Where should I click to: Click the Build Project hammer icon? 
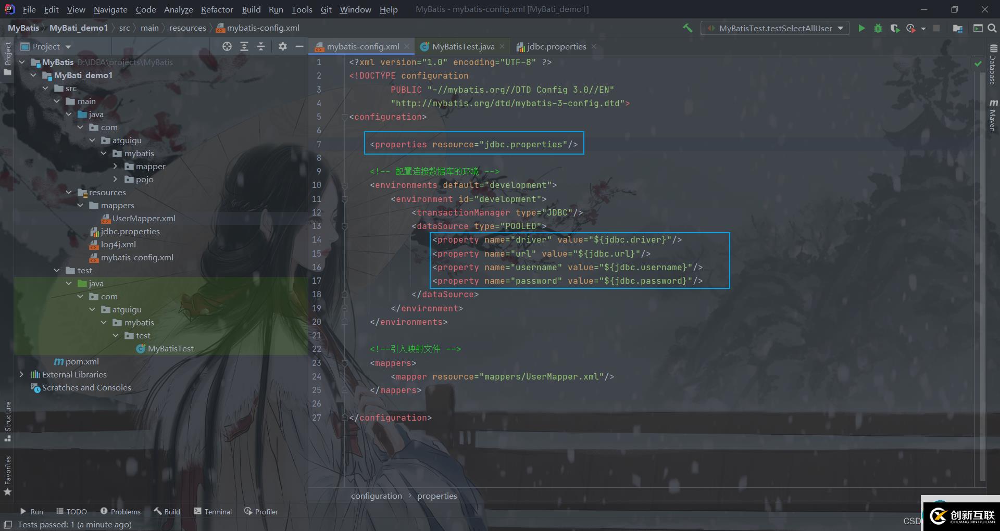[x=687, y=28]
